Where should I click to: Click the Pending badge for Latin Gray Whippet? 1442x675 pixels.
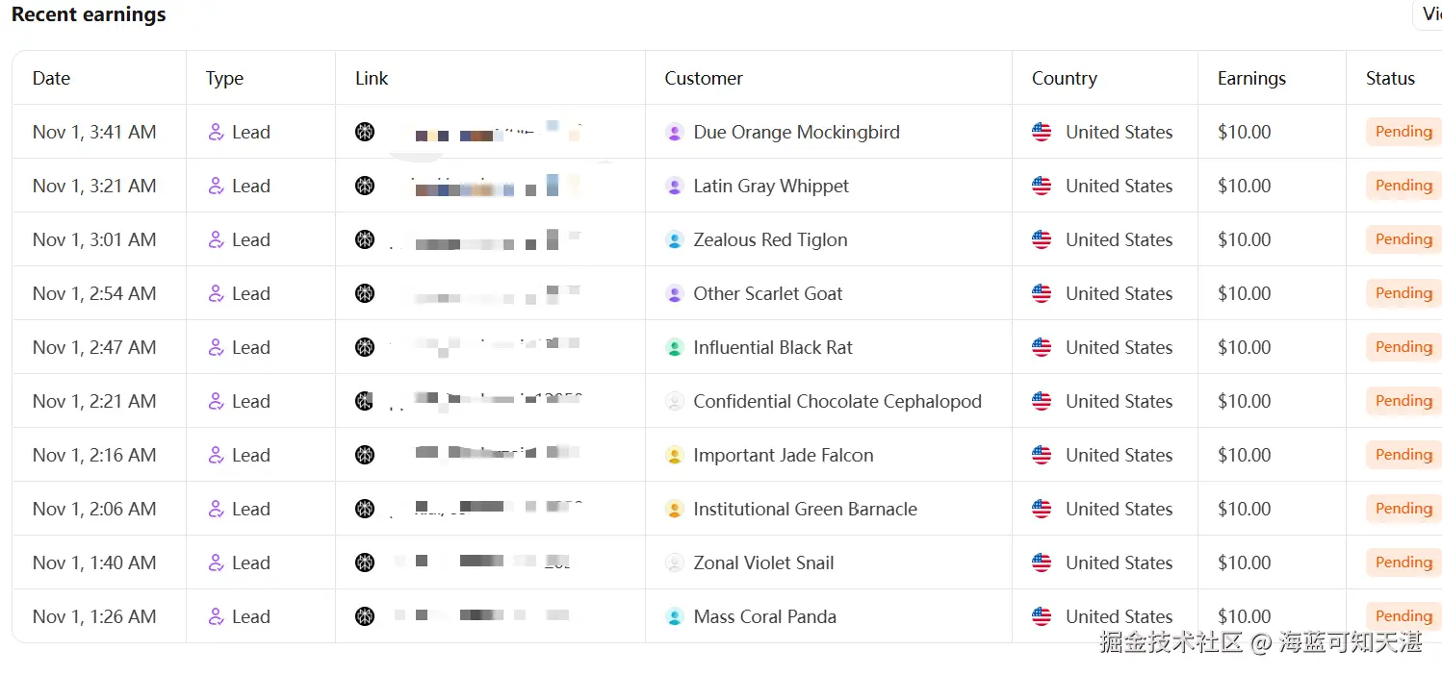(1403, 186)
